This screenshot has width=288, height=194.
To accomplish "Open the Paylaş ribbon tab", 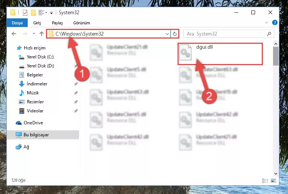I will pos(57,23).
